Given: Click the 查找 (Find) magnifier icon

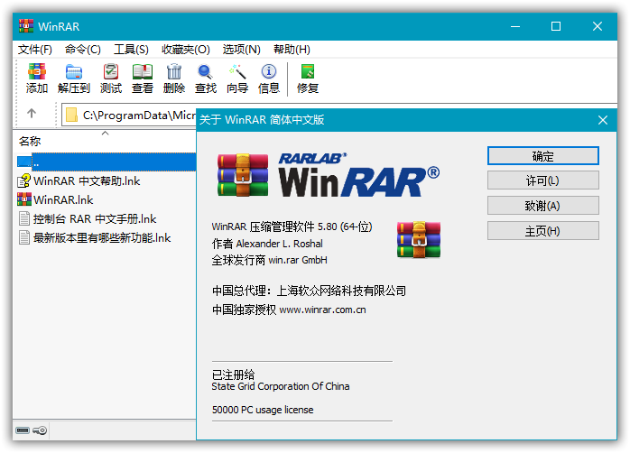Looking at the screenshot, I should coord(205,72).
